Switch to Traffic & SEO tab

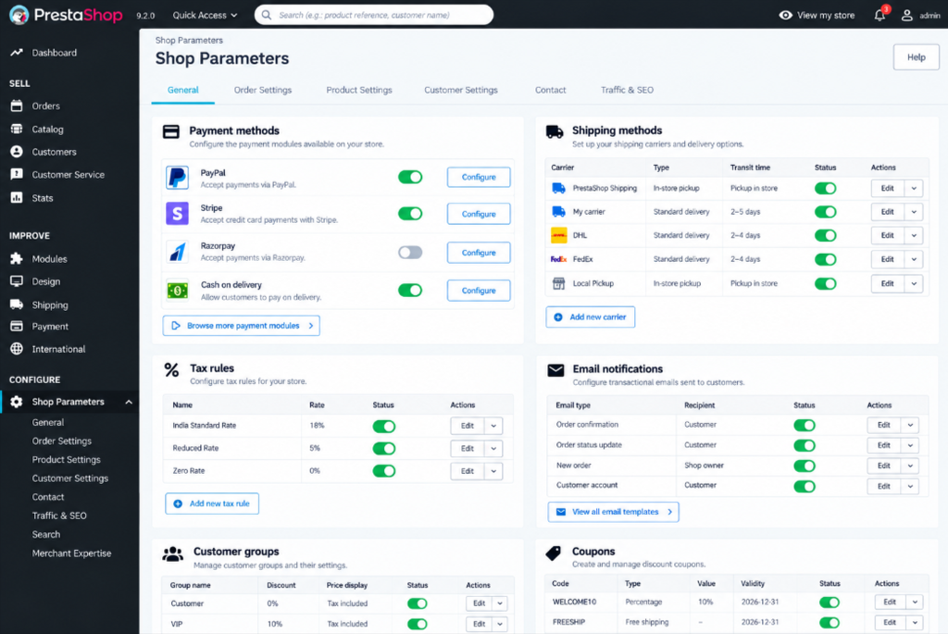tap(627, 90)
